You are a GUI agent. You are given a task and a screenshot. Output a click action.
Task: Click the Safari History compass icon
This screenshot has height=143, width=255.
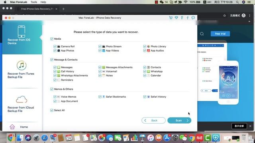(149, 97)
